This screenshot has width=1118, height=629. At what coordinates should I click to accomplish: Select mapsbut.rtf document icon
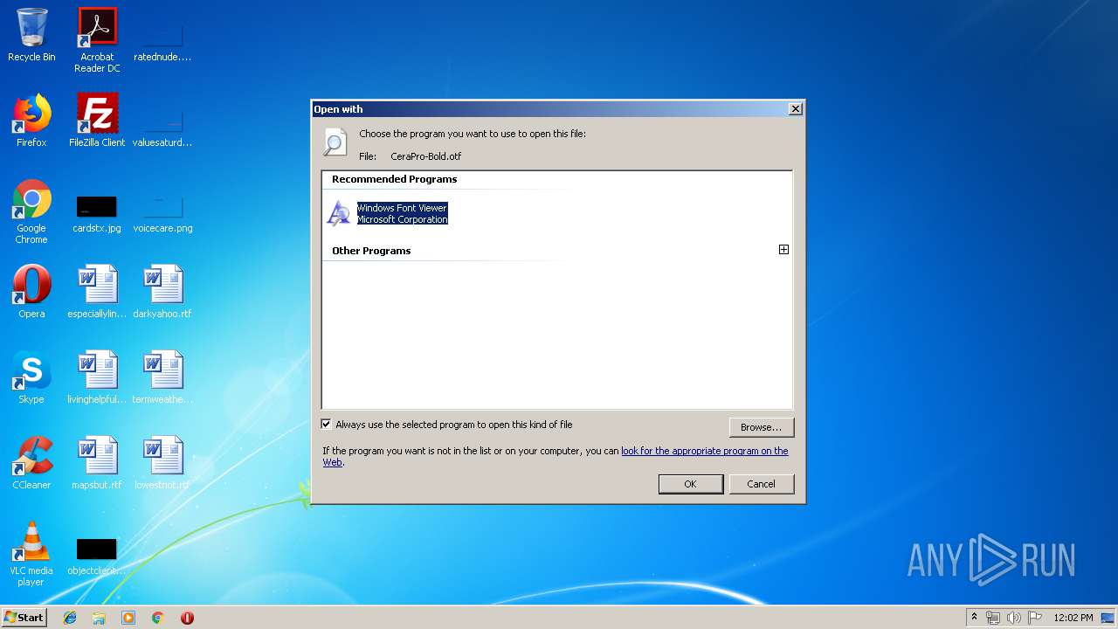97,463
